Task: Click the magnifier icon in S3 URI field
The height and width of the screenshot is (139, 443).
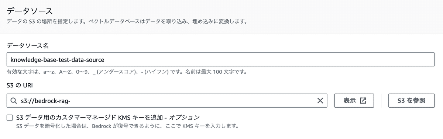Action: [x=14, y=101]
